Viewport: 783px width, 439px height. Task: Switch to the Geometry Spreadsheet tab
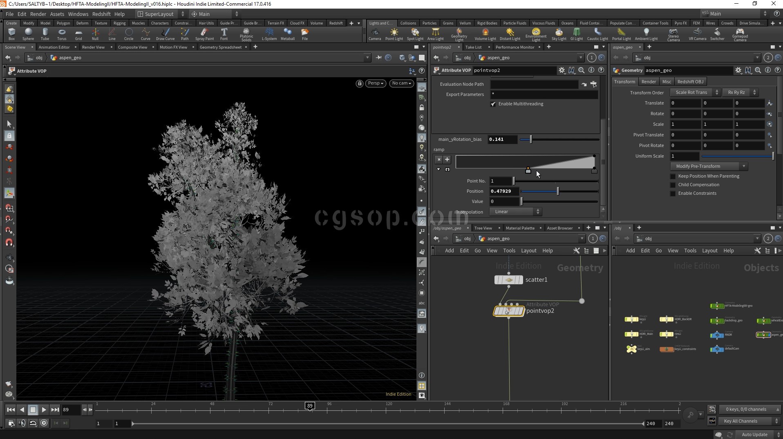[220, 47]
